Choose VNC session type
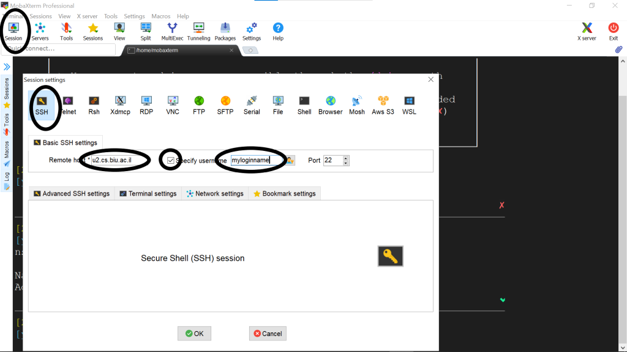This screenshot has width=627, height=352. tap(173, 105)
